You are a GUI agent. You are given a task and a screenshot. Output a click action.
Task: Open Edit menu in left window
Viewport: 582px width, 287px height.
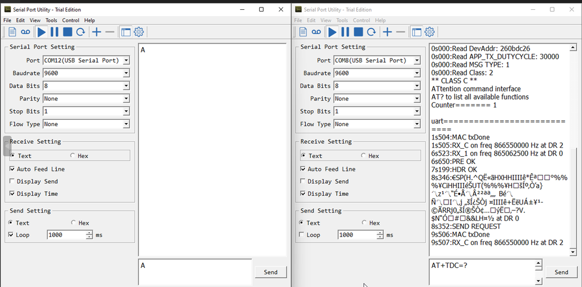coord(20,20)
